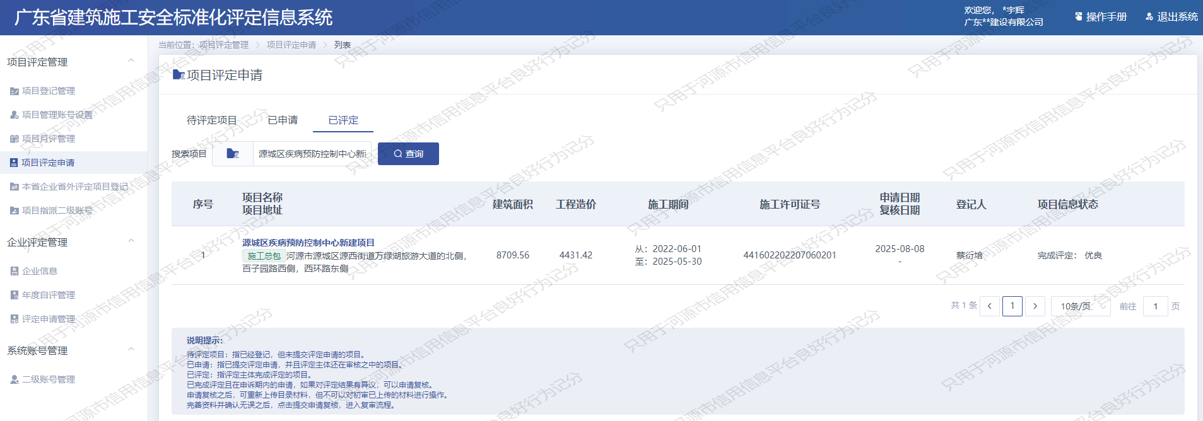Click the folder icon in search field
The image size is (1203, 421).
point(233,154)
